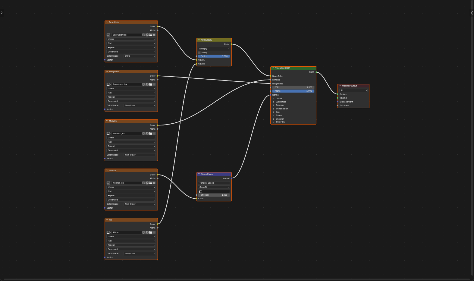Toggle fake user shield for BaseColor_tex
The height and width of the screenshot is (281, 474).
pos(144,35)
